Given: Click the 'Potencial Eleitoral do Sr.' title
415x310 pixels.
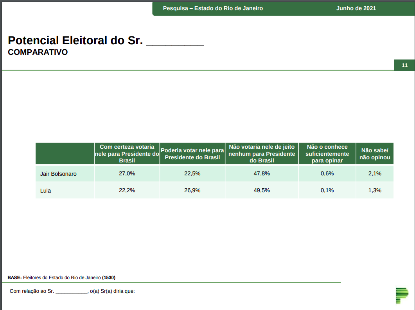Looking at the screenshot, I should 75,40.
